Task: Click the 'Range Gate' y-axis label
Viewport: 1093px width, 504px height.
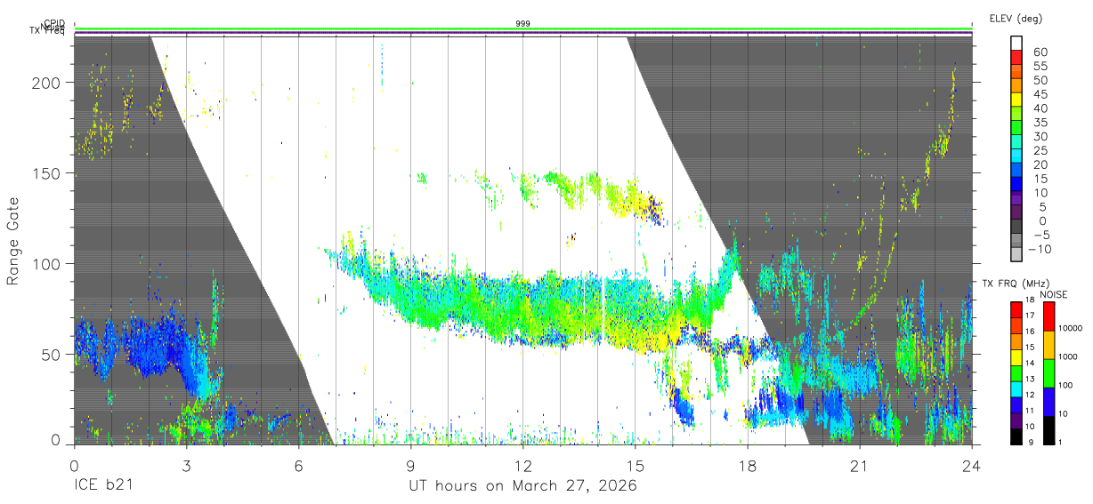Action: [x=13, y=241]
